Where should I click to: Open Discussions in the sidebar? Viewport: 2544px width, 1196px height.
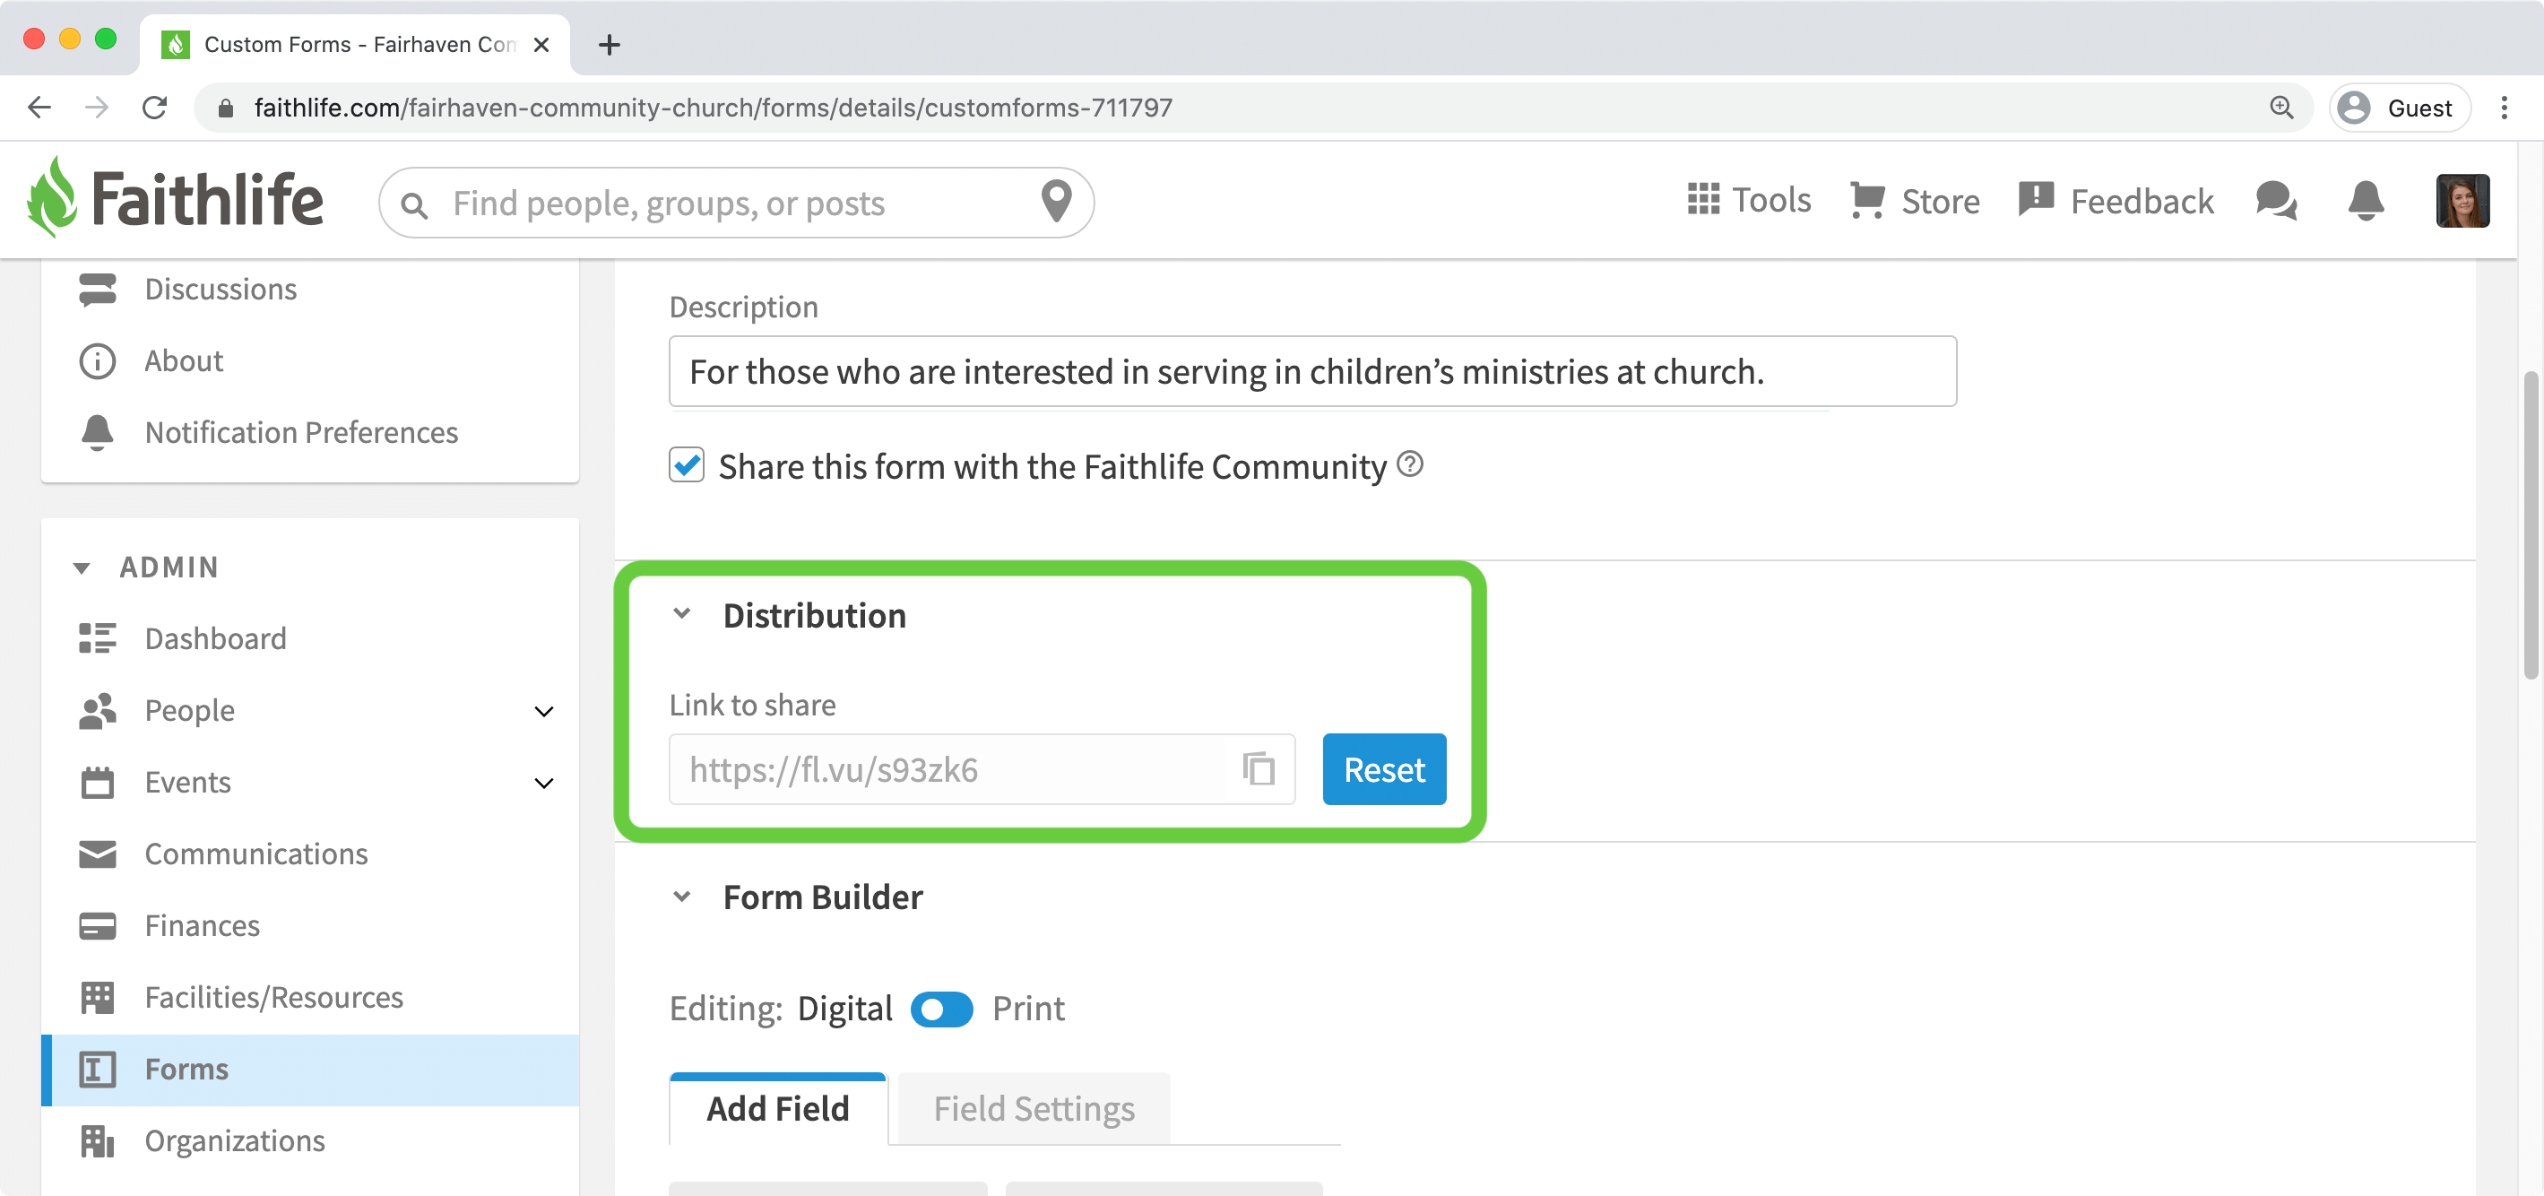pos(310,290)
